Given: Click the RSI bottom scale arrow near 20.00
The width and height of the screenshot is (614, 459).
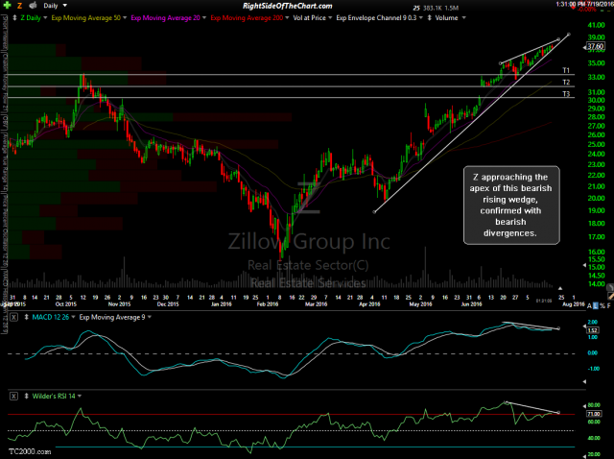Looking at the screenshot, I should point(584,455).
